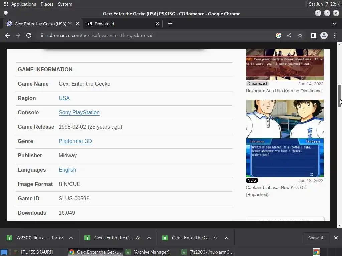Expand options for 7z2300-linux tar.xz download
342x256 pixels.
pyautogui.click(x=71, y=238)
